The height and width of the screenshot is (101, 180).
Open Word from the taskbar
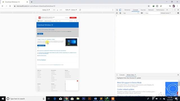(95, 98)
